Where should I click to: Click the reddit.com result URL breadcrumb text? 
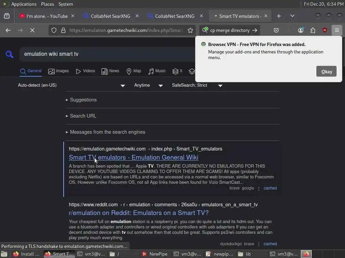[x=163, y=205]
